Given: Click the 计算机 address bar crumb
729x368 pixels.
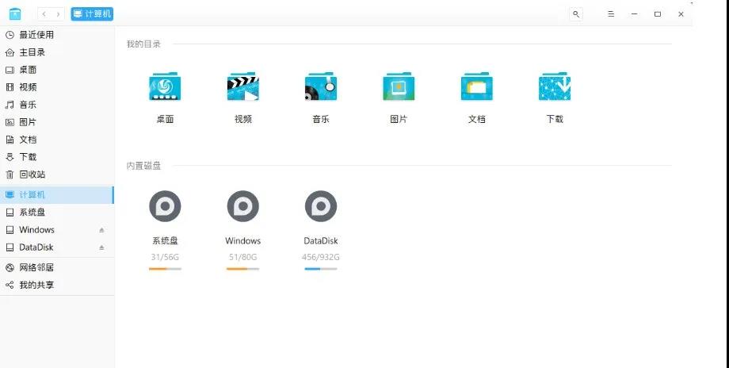Looking at the screenshot, I should tap(92, 14).
